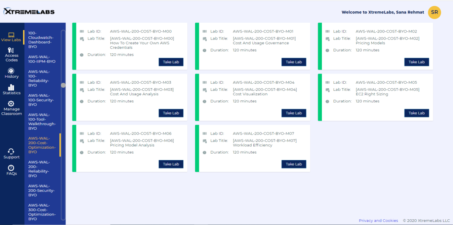The width and height of the screenshot is (453, 225).
Task: Click the Lab Title icon on lab M02 card
Action: pos(327,39)
